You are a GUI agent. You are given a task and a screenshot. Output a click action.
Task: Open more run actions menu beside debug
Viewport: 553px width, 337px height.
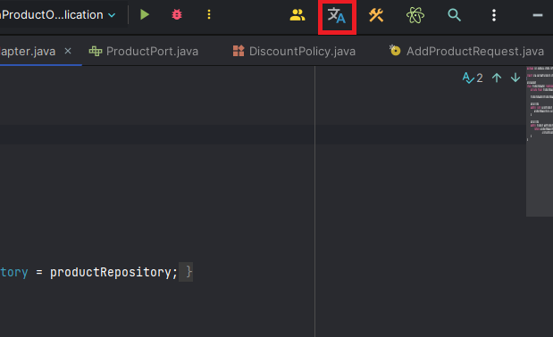[209, 15]
